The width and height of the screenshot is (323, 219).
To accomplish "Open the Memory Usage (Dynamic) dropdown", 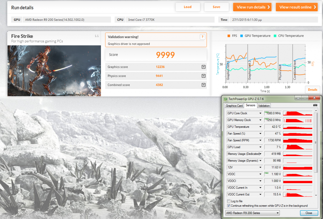I will click(x=260, y=160).
